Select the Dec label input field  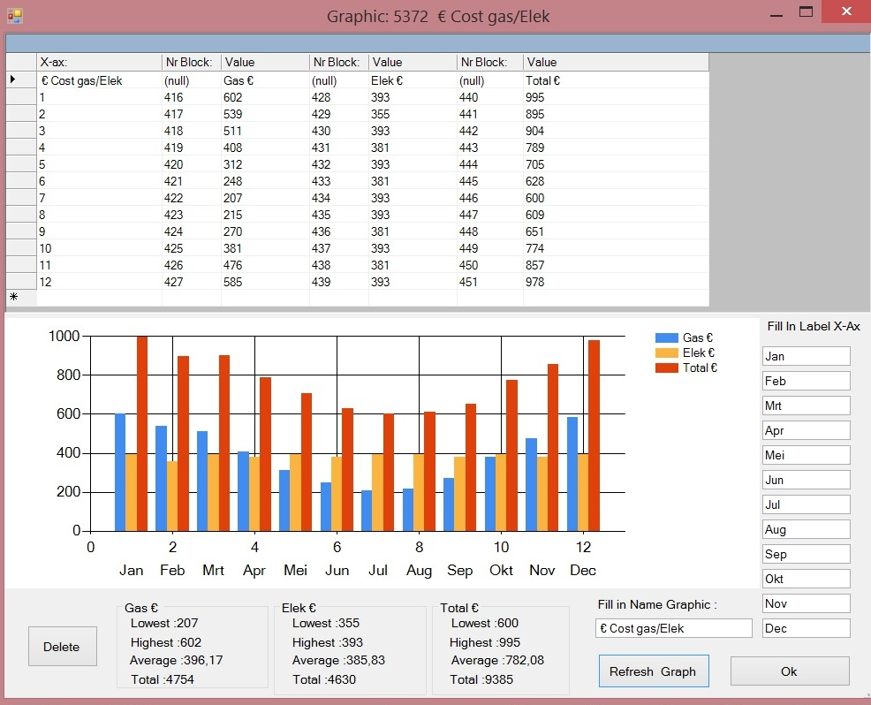pos(806,628)
